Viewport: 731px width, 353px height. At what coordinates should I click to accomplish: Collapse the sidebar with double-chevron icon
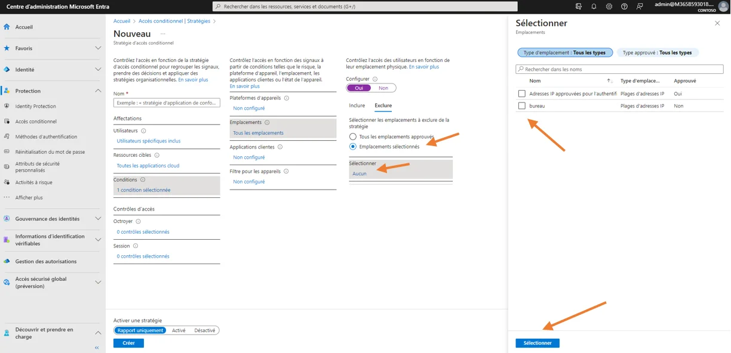pyautogui.click(x=97, y=348)
